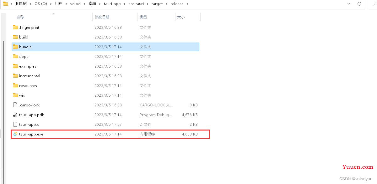Select the build folder icon
377x184 pixels.
[x=15, y=37]
